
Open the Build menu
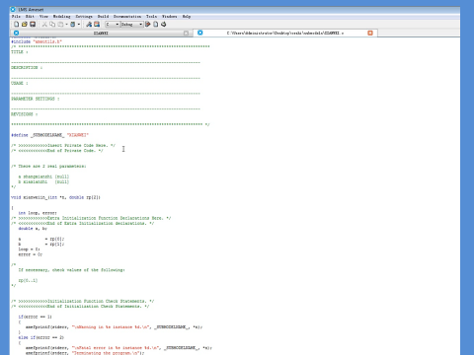click(x=103, y=17)
